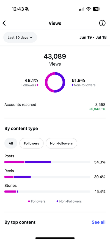Screen dimensions: 110x241
Task: Tap the 43,089 views total
Action: coord(55,56)
